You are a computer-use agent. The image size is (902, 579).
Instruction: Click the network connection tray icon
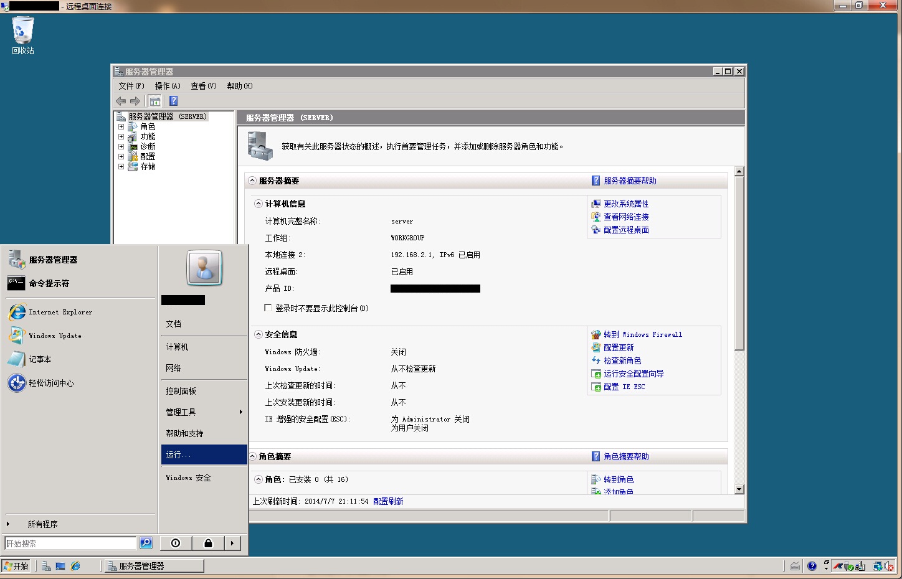[x=878, y=566]
